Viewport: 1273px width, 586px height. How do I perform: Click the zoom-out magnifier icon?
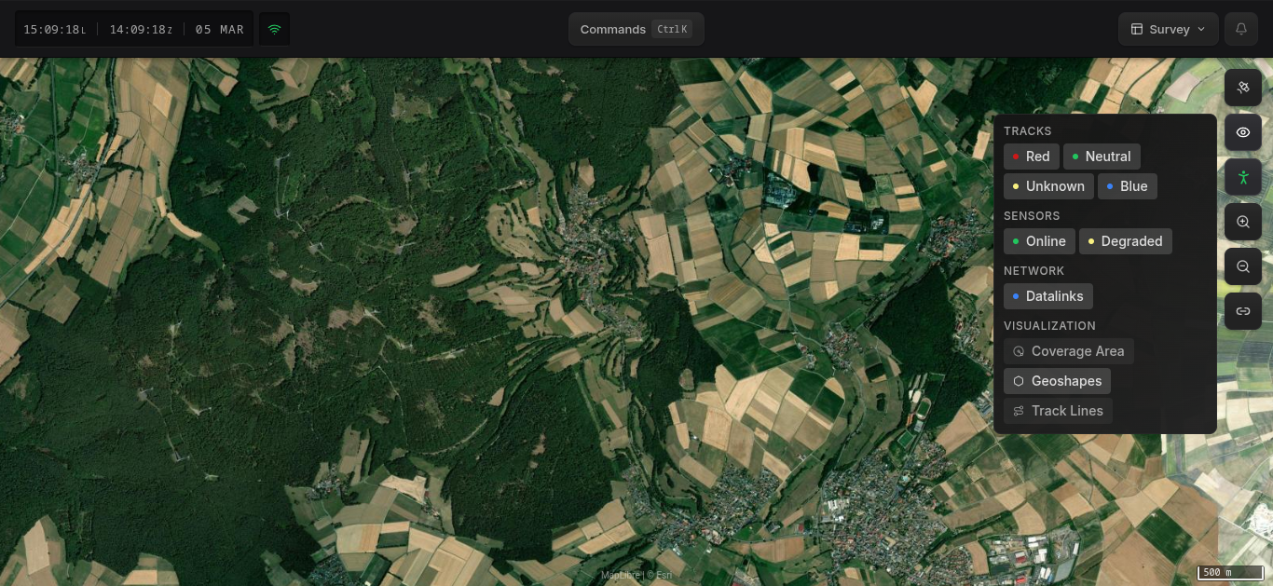tap(1243, 266)
